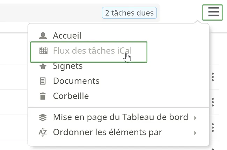Click the star icon beside Signets

43,66
